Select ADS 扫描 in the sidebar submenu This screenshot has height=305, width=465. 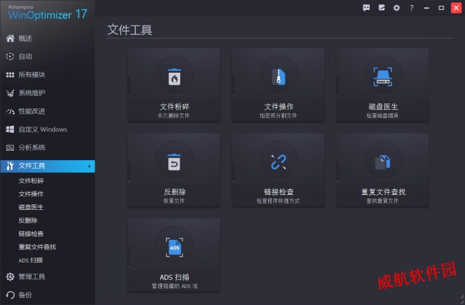coord(31,260)
